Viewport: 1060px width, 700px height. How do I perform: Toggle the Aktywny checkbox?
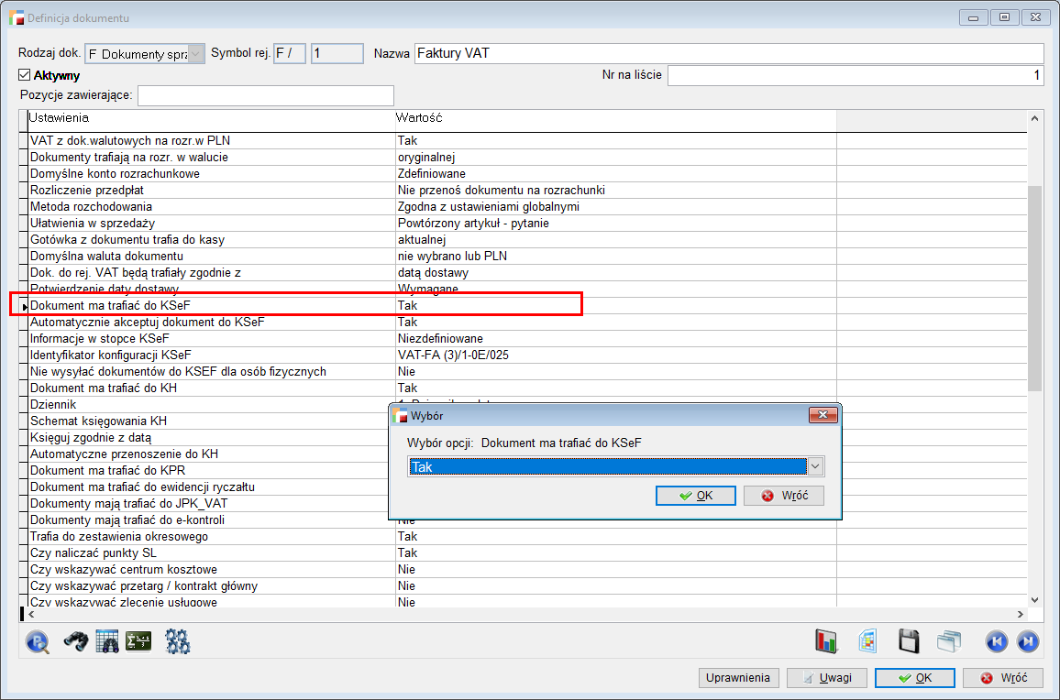click(25, 75)
